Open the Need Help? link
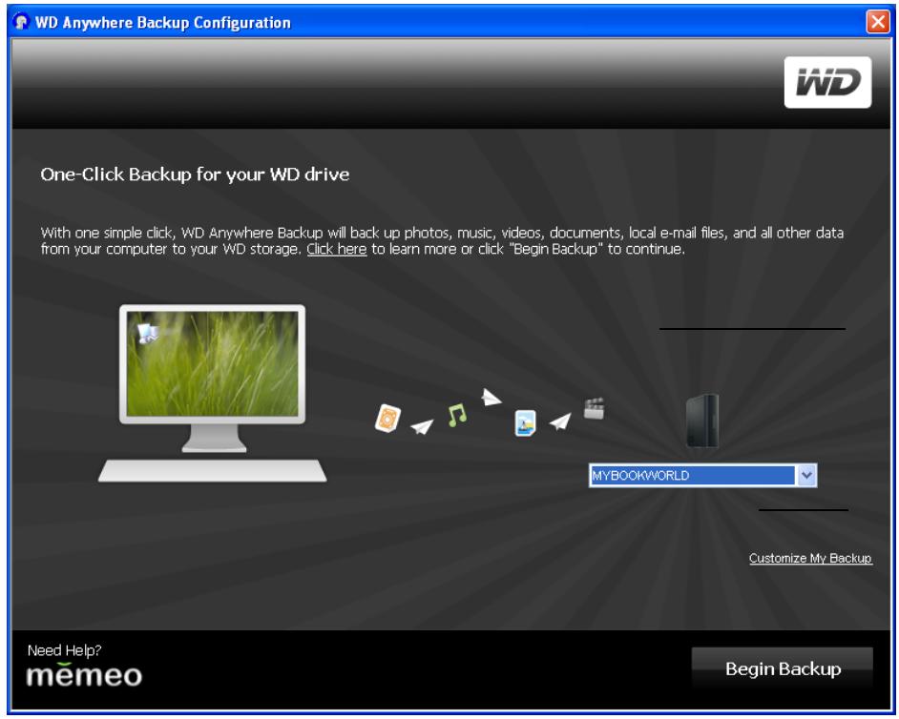This screenshot has height=719, width=899. [x=64, y=650]
